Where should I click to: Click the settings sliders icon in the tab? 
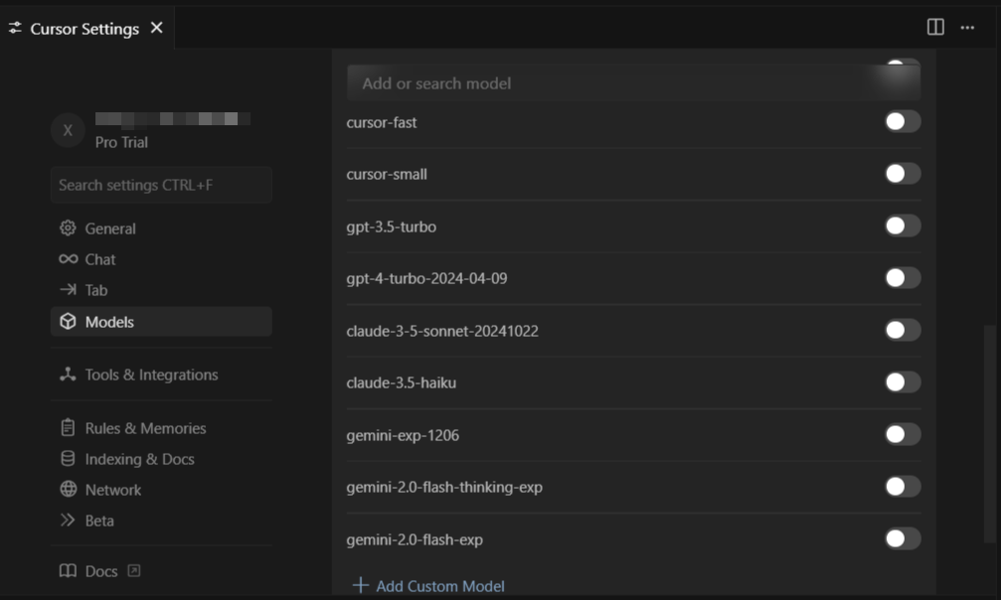(15, 28)
